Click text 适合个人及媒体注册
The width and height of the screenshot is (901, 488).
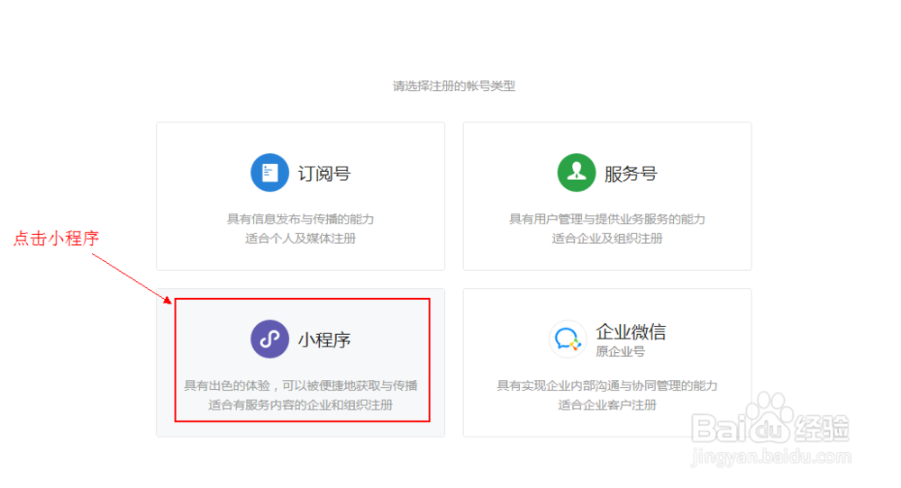(x=301, y=239)
